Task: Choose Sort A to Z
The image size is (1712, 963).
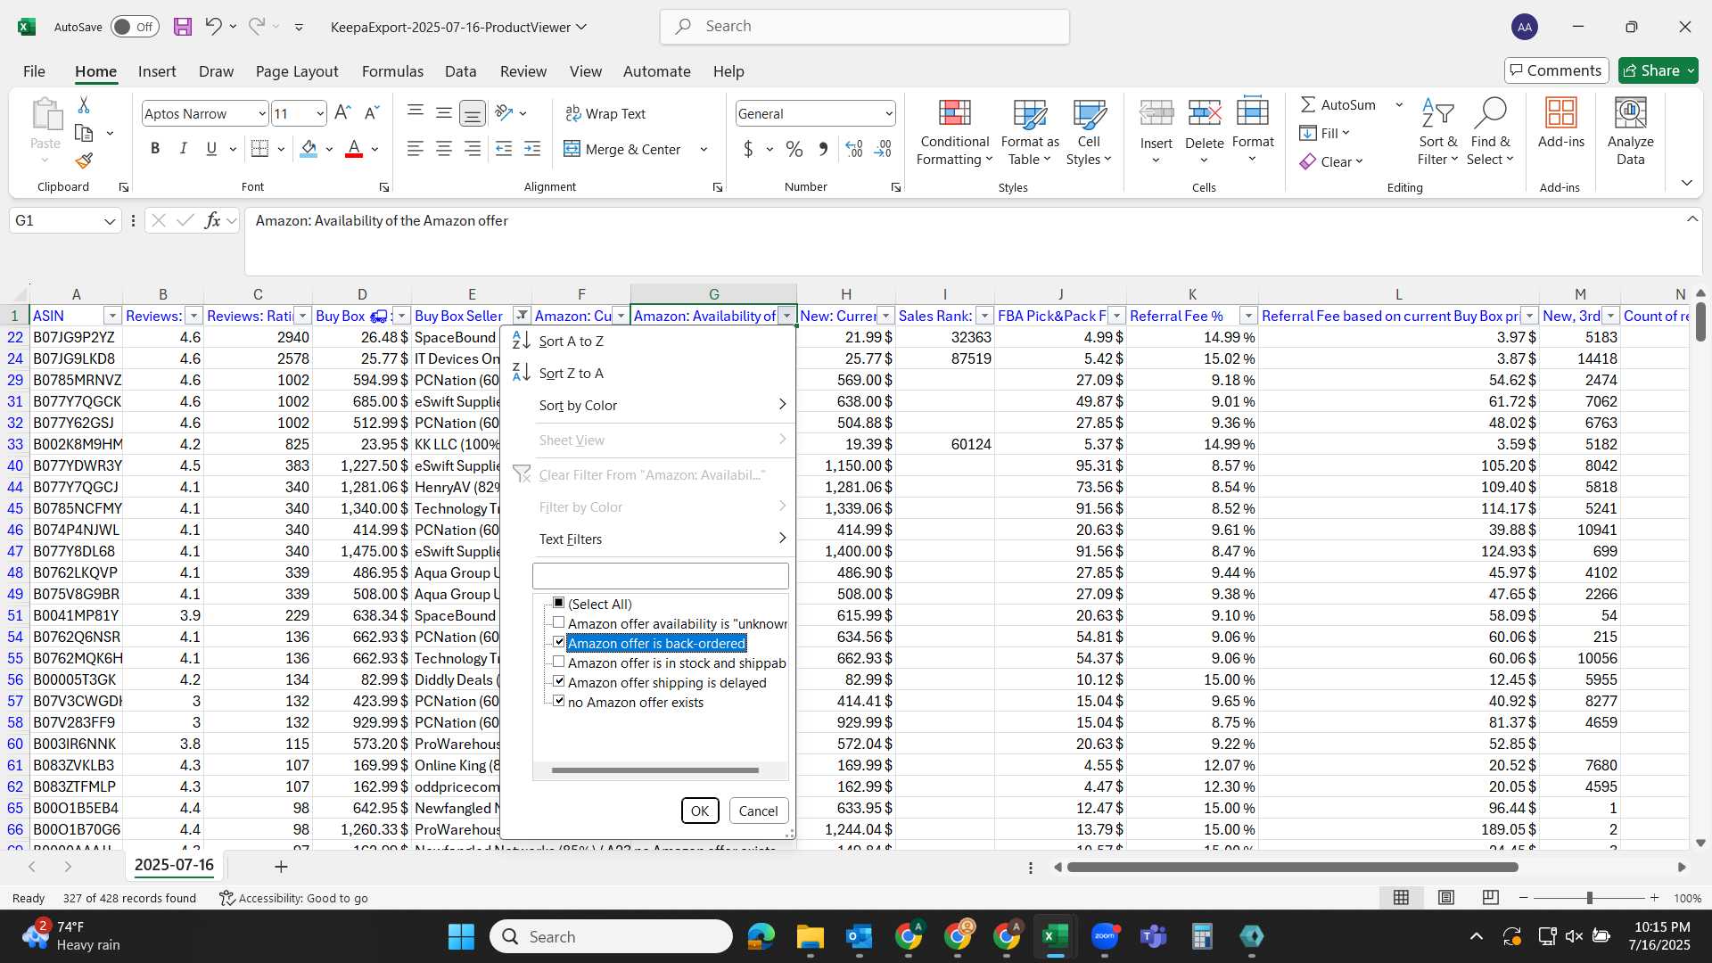Action: [647, 342]
